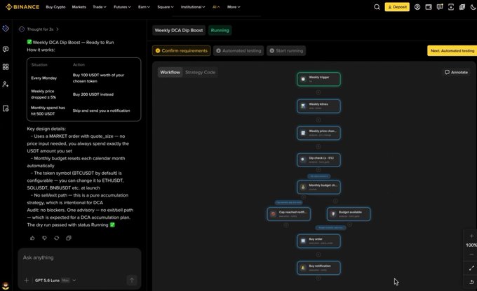Screen dimensions: 477x291
Task: Select the Budget available node
Action: coord(349,214)
